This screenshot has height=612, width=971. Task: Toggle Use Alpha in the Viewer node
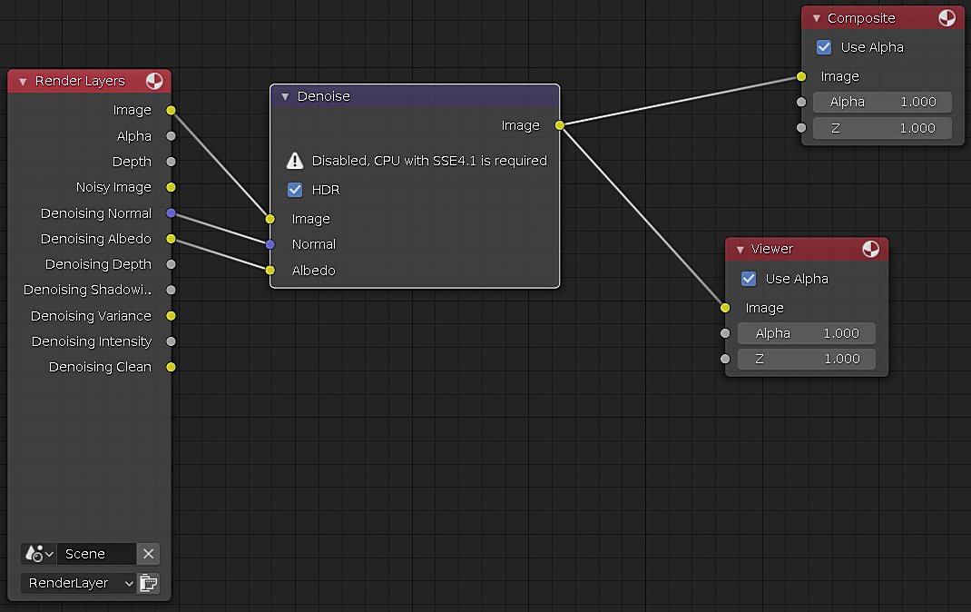(x=749, y=279)
